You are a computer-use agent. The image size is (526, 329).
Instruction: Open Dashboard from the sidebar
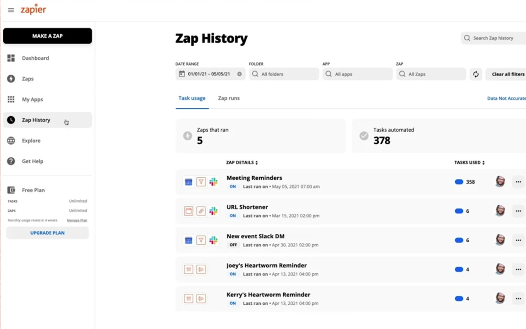47,58
